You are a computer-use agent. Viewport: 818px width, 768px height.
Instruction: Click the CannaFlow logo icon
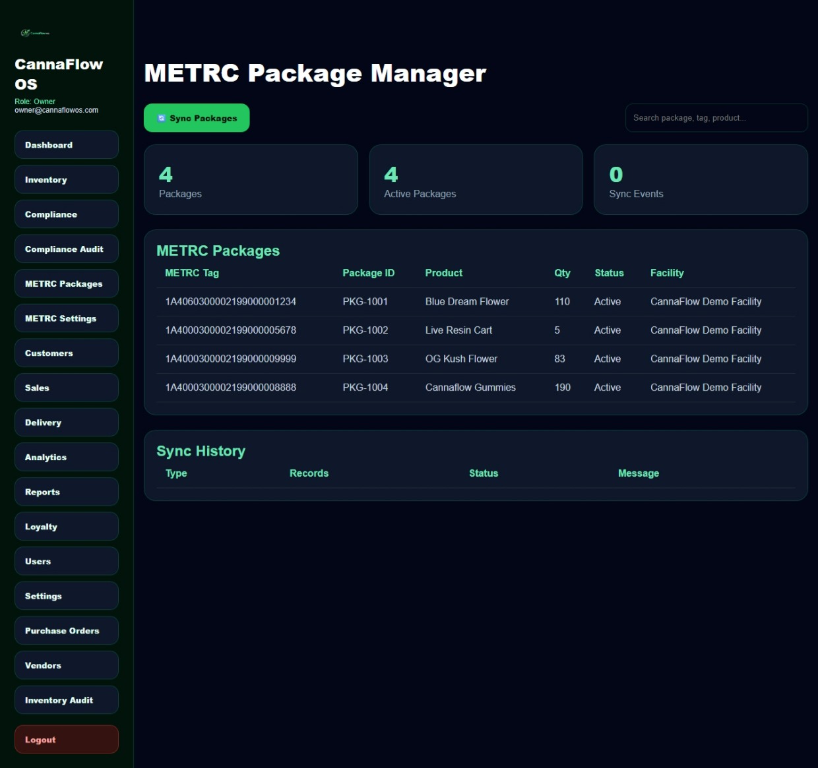[35, 32]
